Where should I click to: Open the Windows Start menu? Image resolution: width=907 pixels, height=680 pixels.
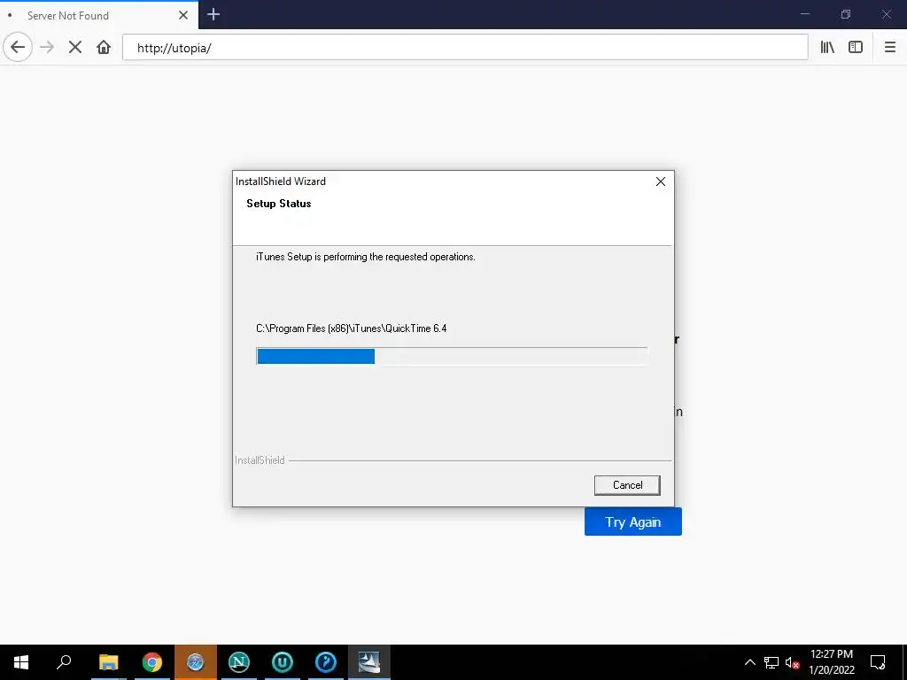[x=21, y=662]
